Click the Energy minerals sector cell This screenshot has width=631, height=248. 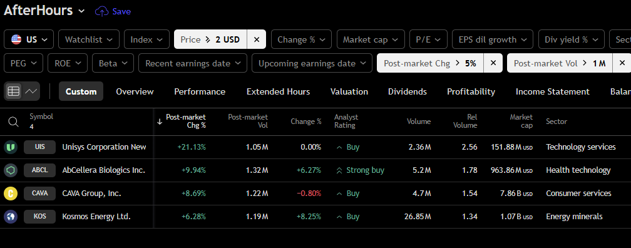point(574,217)
